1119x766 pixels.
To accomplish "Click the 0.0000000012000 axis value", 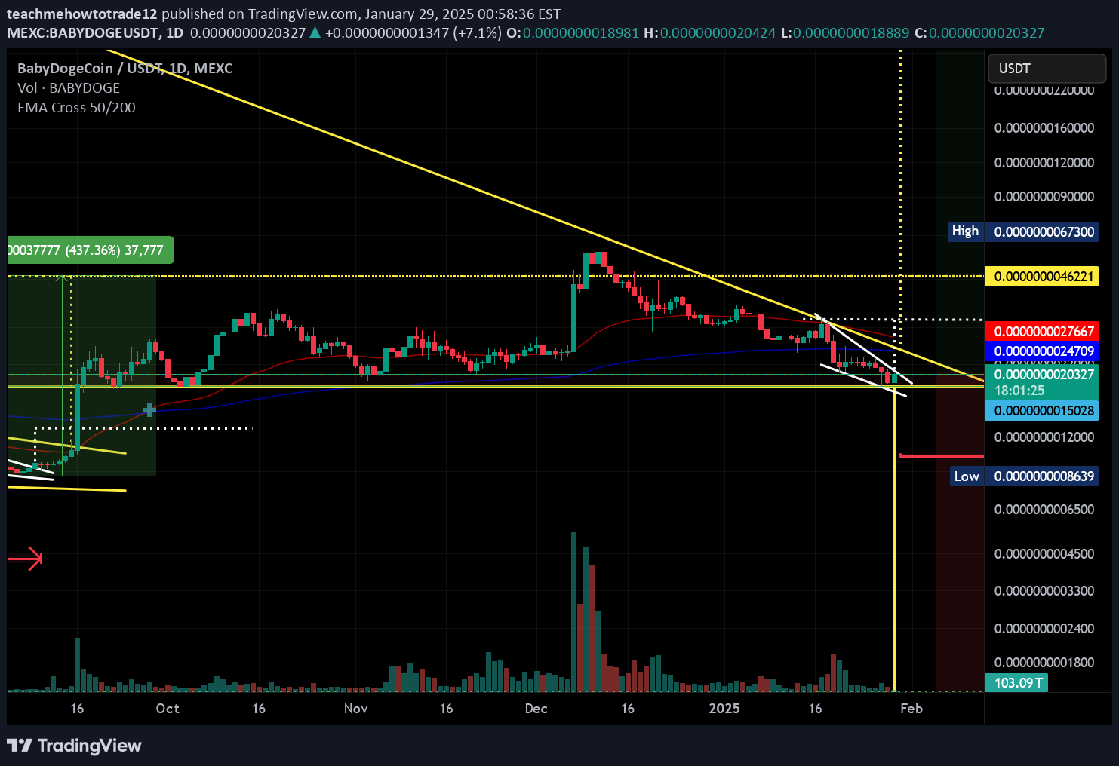I will click(x=1044, y=437).
